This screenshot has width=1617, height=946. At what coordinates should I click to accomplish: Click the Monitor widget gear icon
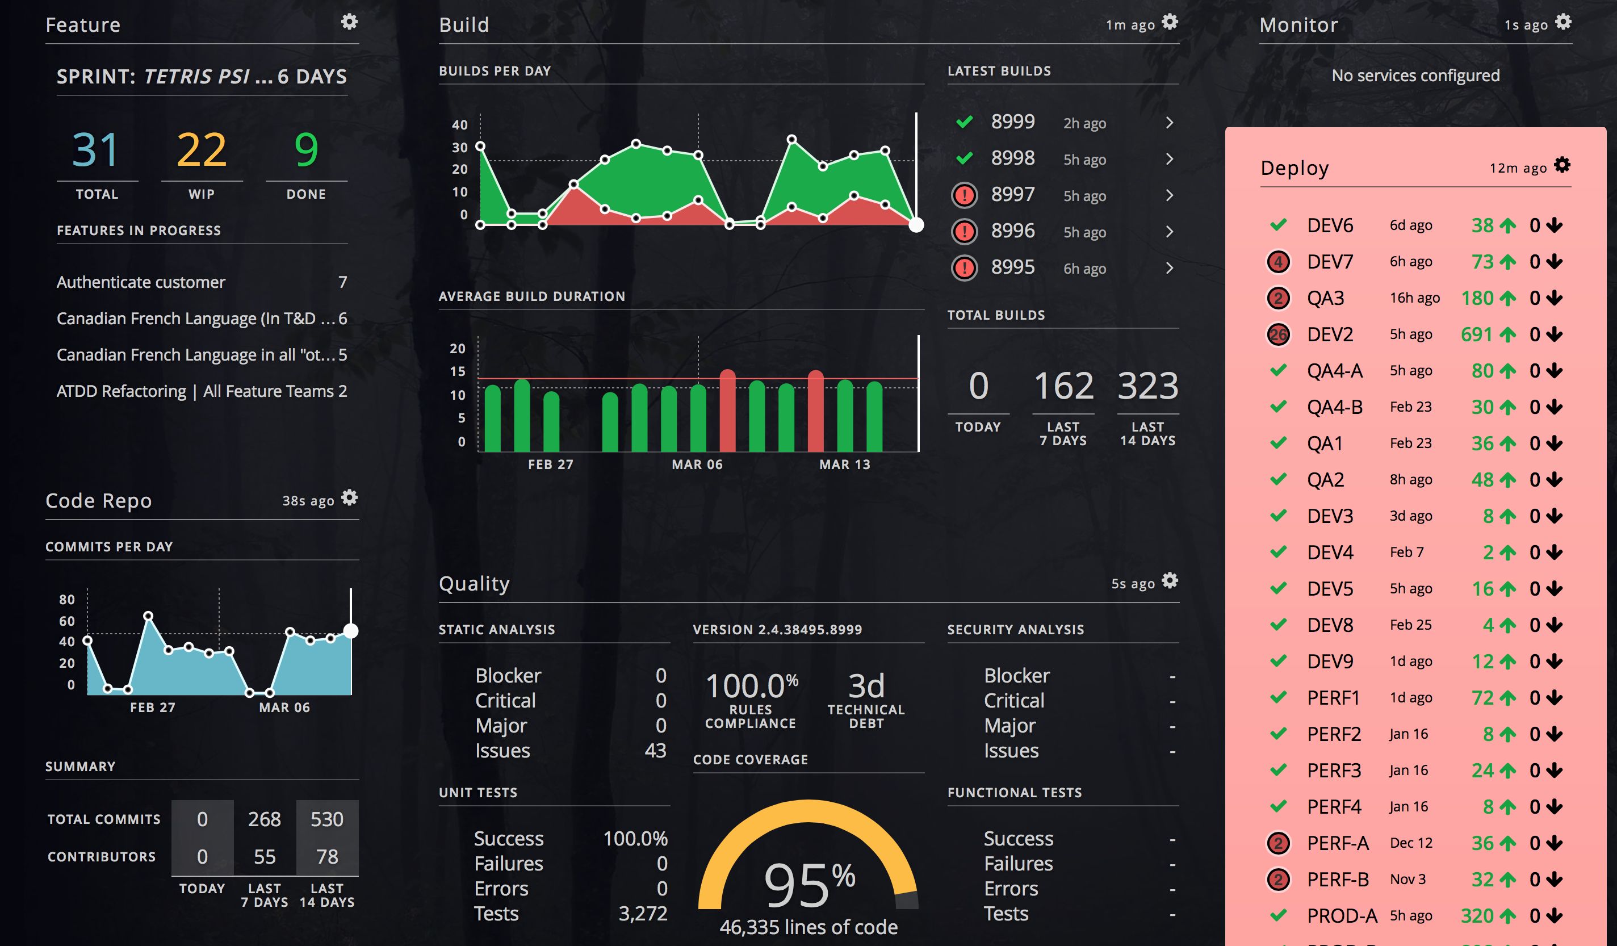coord(1563,22)
